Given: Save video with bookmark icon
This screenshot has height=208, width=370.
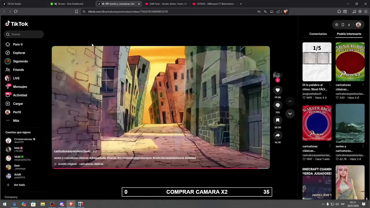Looking at the screenshot, I should coord(277,120).
